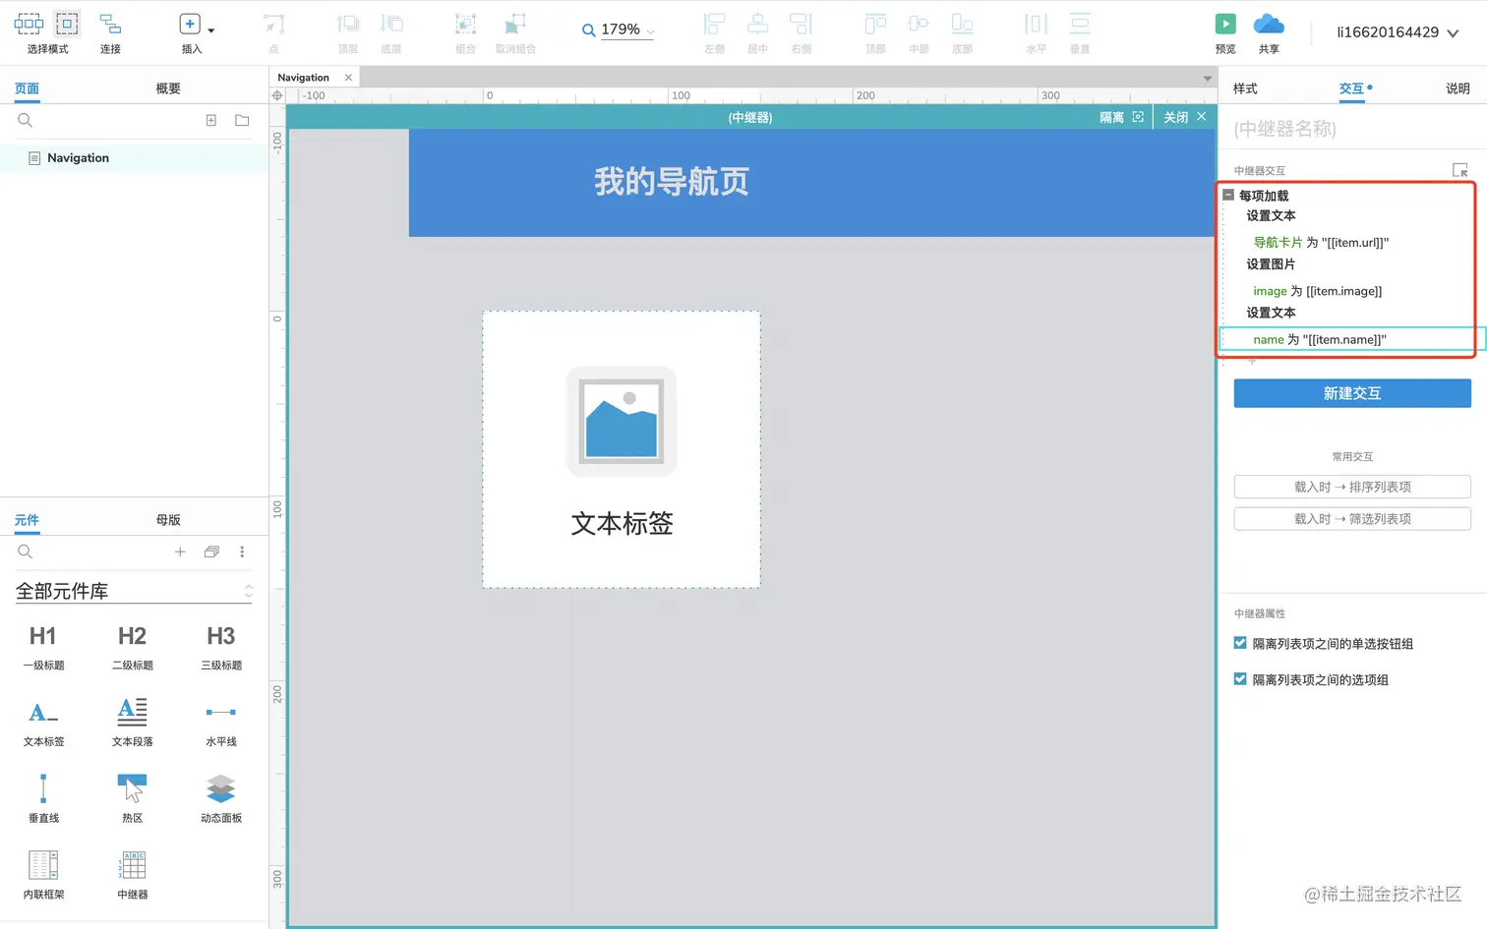Align bottom with 底部 icon
The width and height of the screenshot is (1487, 929).
(962, 24)
